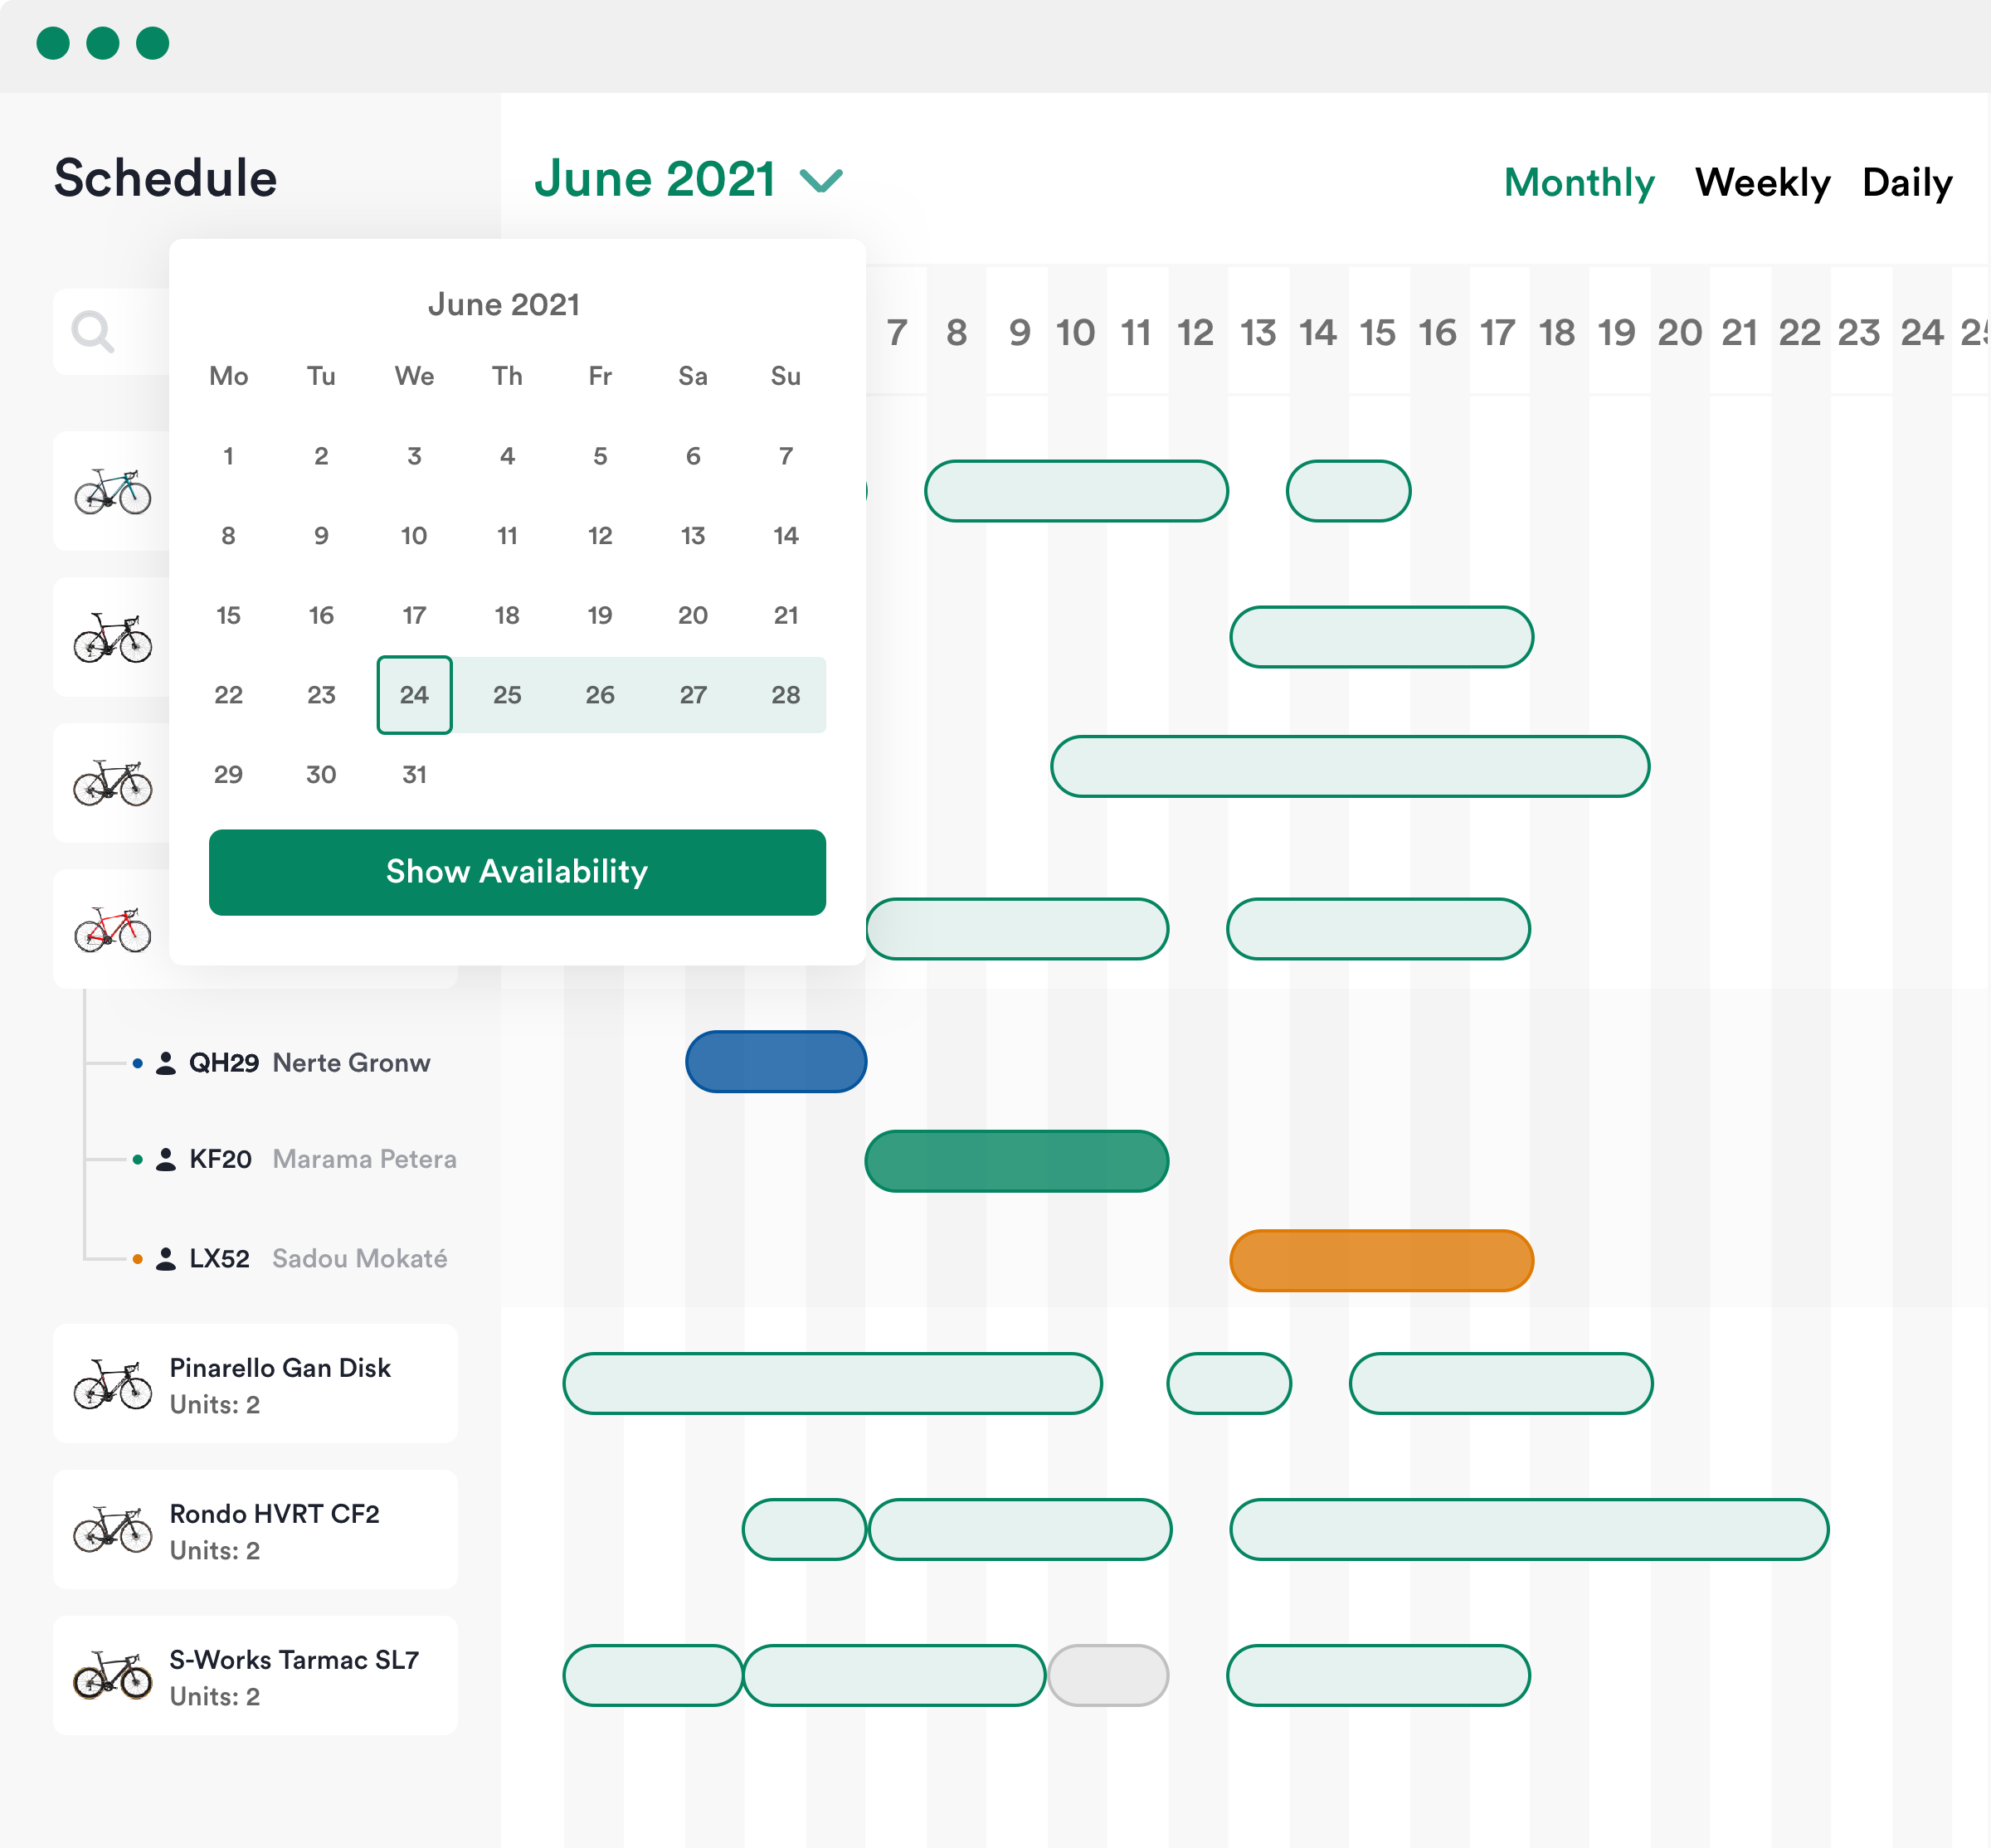
Task: Switch to the Weekly view tab
Action: (x=1762, y=183)
